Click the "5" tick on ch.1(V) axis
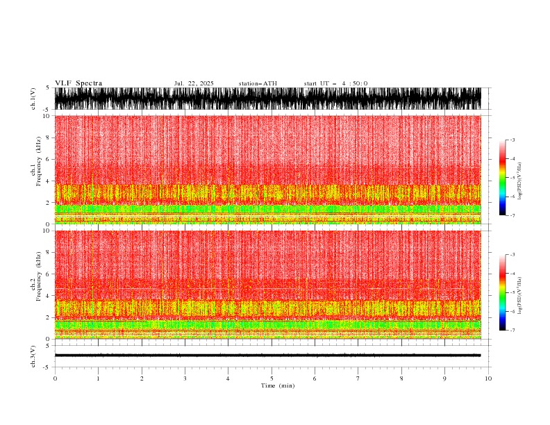This screenshot has height=425, width=550. (x=48, y=88)
